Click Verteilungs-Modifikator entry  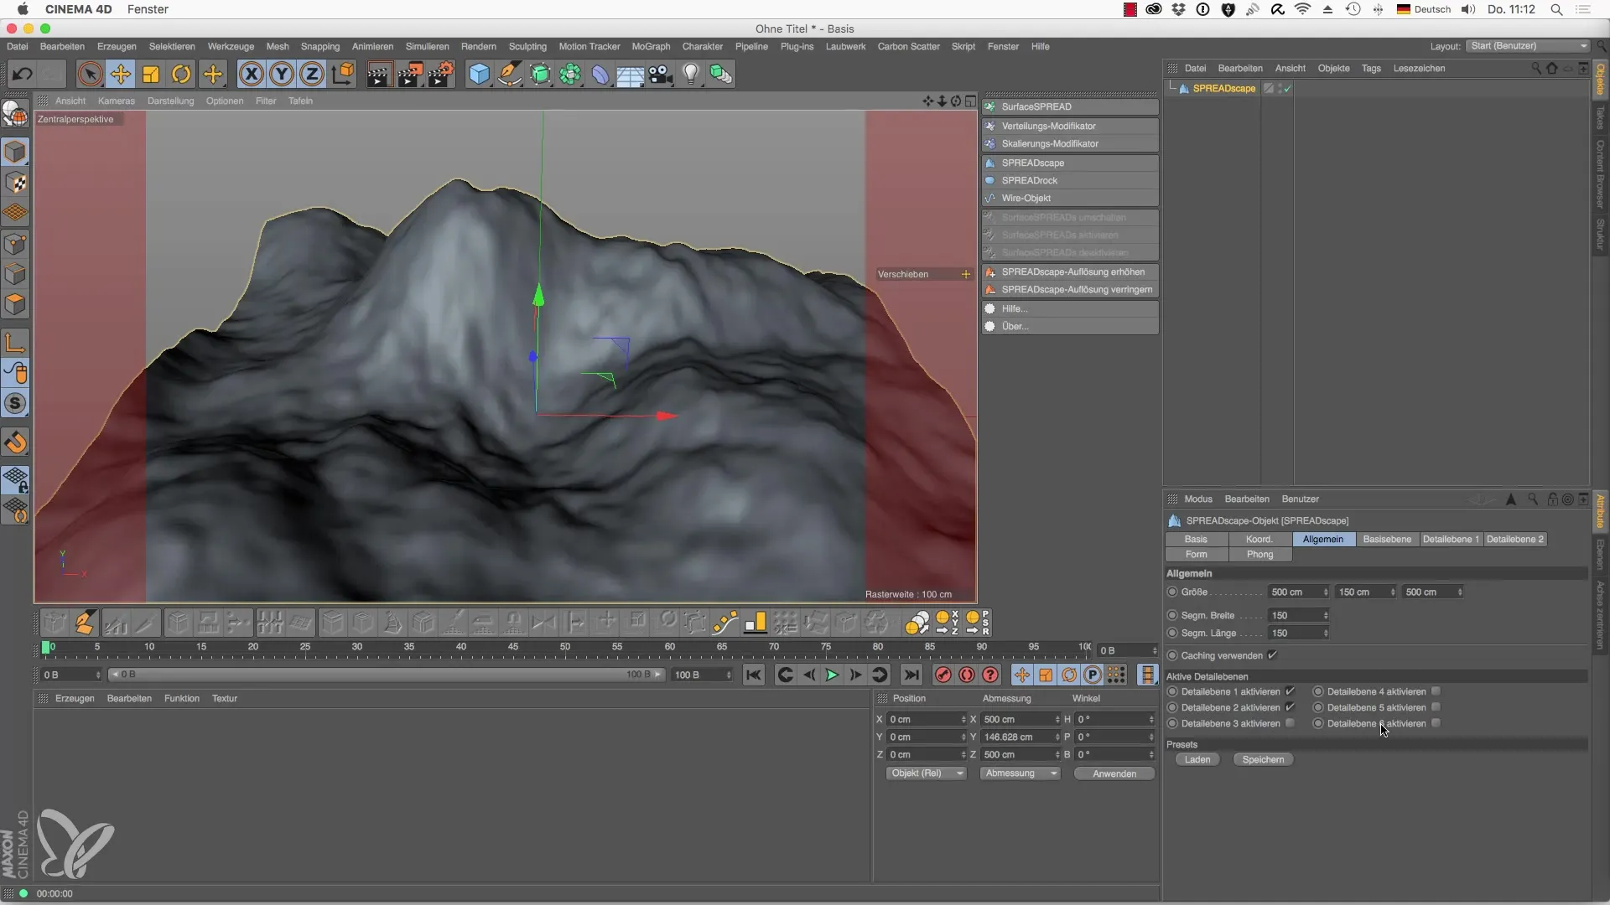(x=1071, y=127)
